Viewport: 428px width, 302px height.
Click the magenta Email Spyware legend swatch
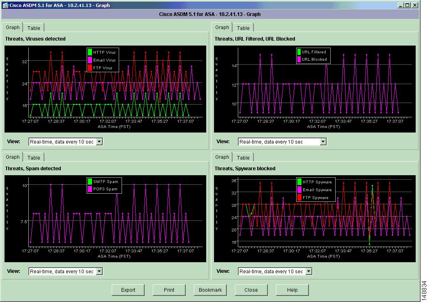click(299, 190)
